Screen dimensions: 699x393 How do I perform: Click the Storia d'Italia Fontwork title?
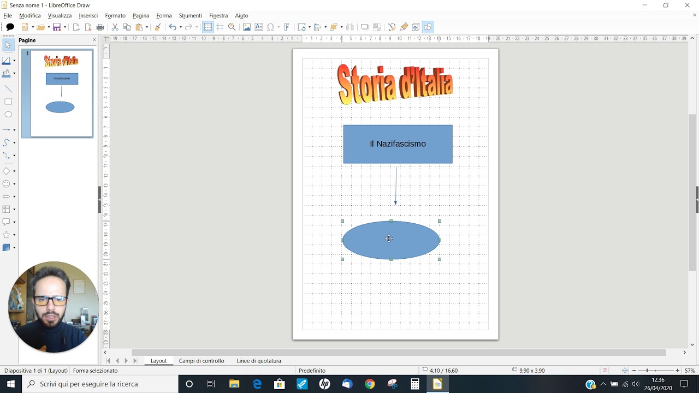(395, 84)
